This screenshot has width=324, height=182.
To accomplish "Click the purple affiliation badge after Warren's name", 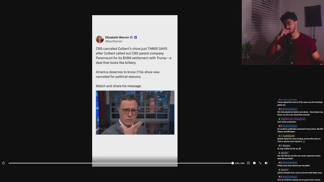I will pos(135,37).
